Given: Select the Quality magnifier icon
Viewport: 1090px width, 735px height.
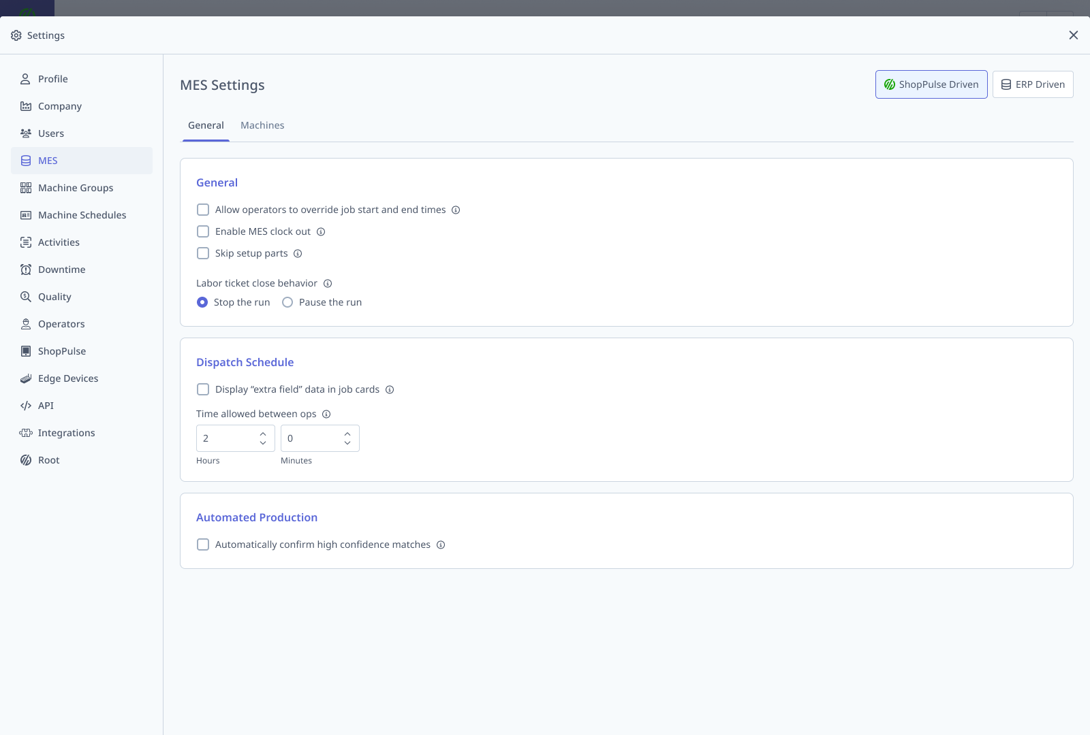Looking at the screenshot, I should [25, 296].
